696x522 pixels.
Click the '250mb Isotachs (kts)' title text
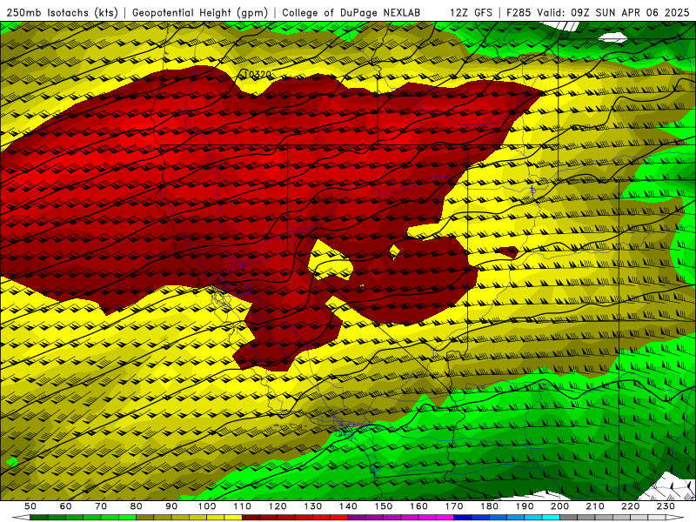click(x=62, y=13)
